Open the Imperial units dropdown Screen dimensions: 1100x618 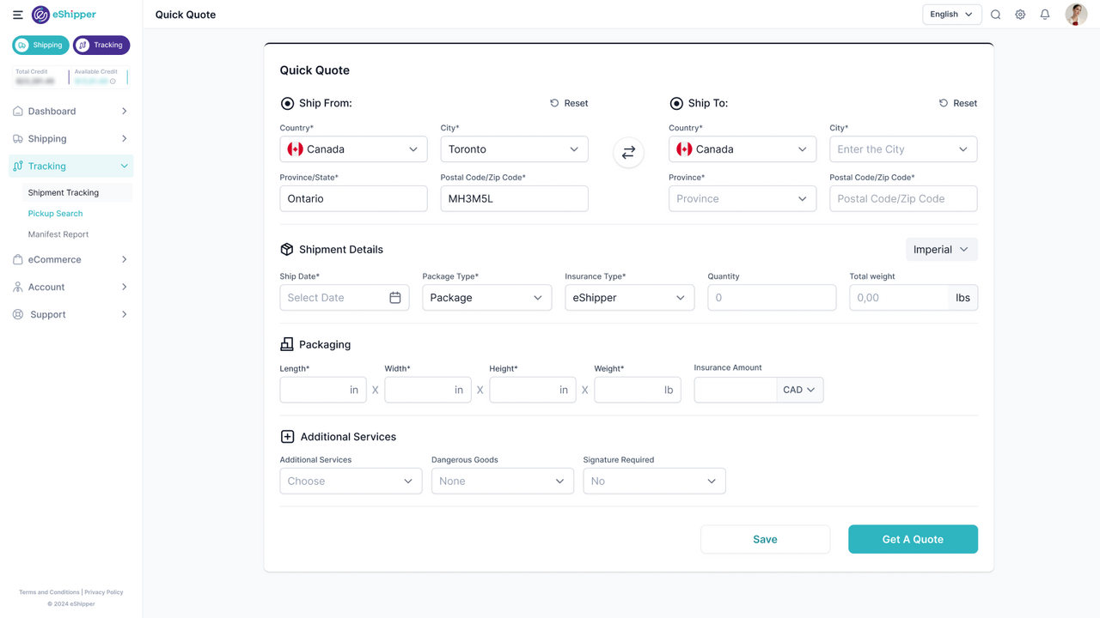[x=942, y=249]
